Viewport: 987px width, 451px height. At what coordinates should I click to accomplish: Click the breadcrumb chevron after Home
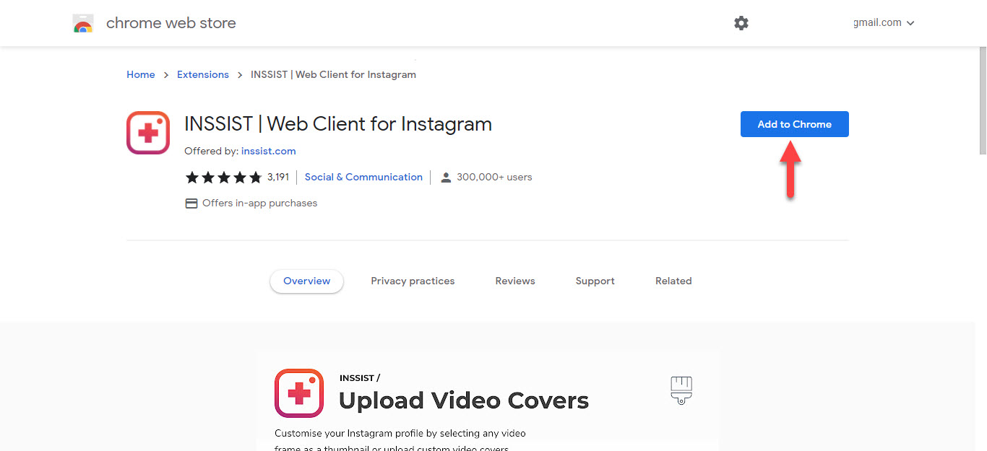click(x=166, y=75)
